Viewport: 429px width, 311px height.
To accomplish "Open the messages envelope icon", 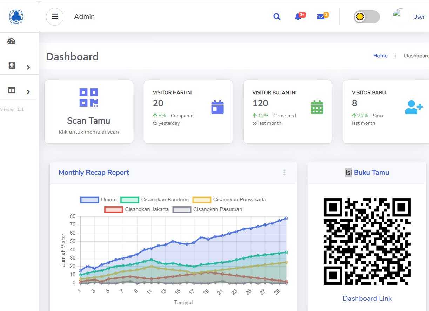I will (321, 17).
